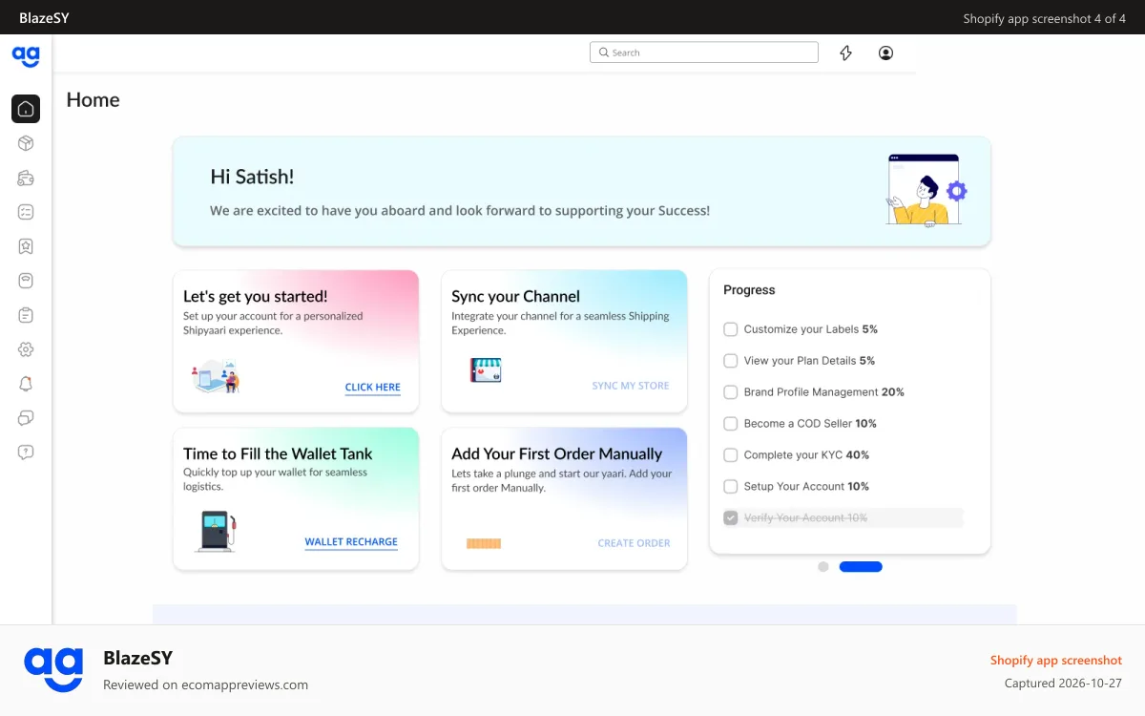The height and width of the screenshot is (716, 1145).
Task: Check Setup Your Account checkbox
Action: coord(731,487)
